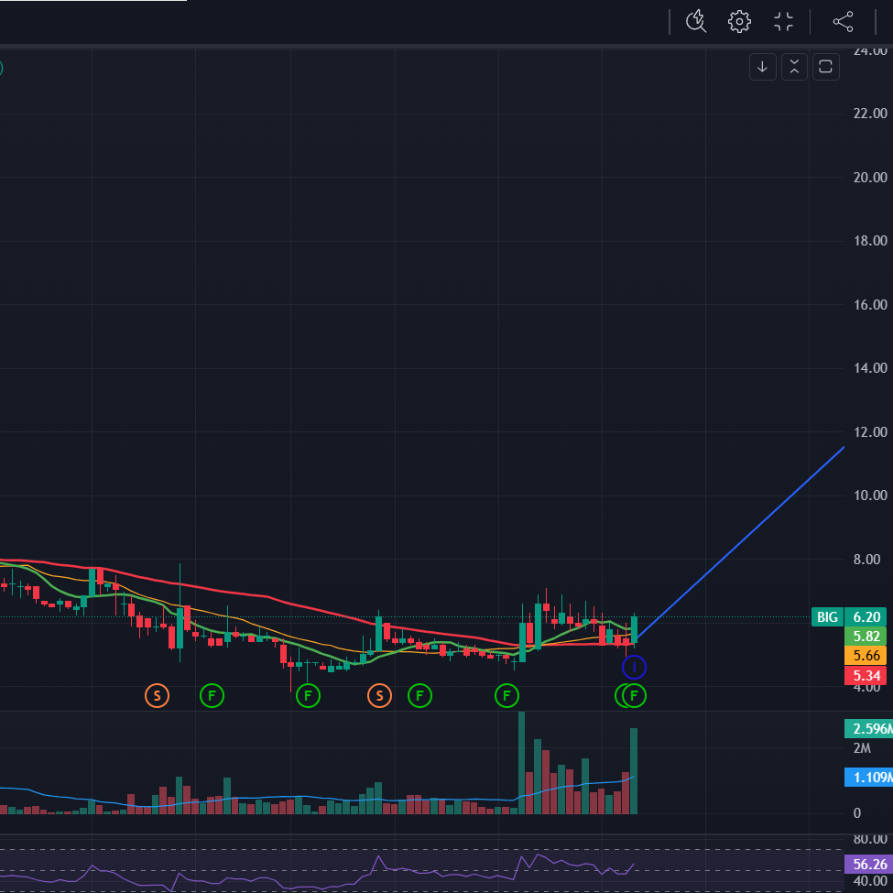Click the 2.596M volume value label
This screenshot has height=893, width=893.
[x=868, y=728]
